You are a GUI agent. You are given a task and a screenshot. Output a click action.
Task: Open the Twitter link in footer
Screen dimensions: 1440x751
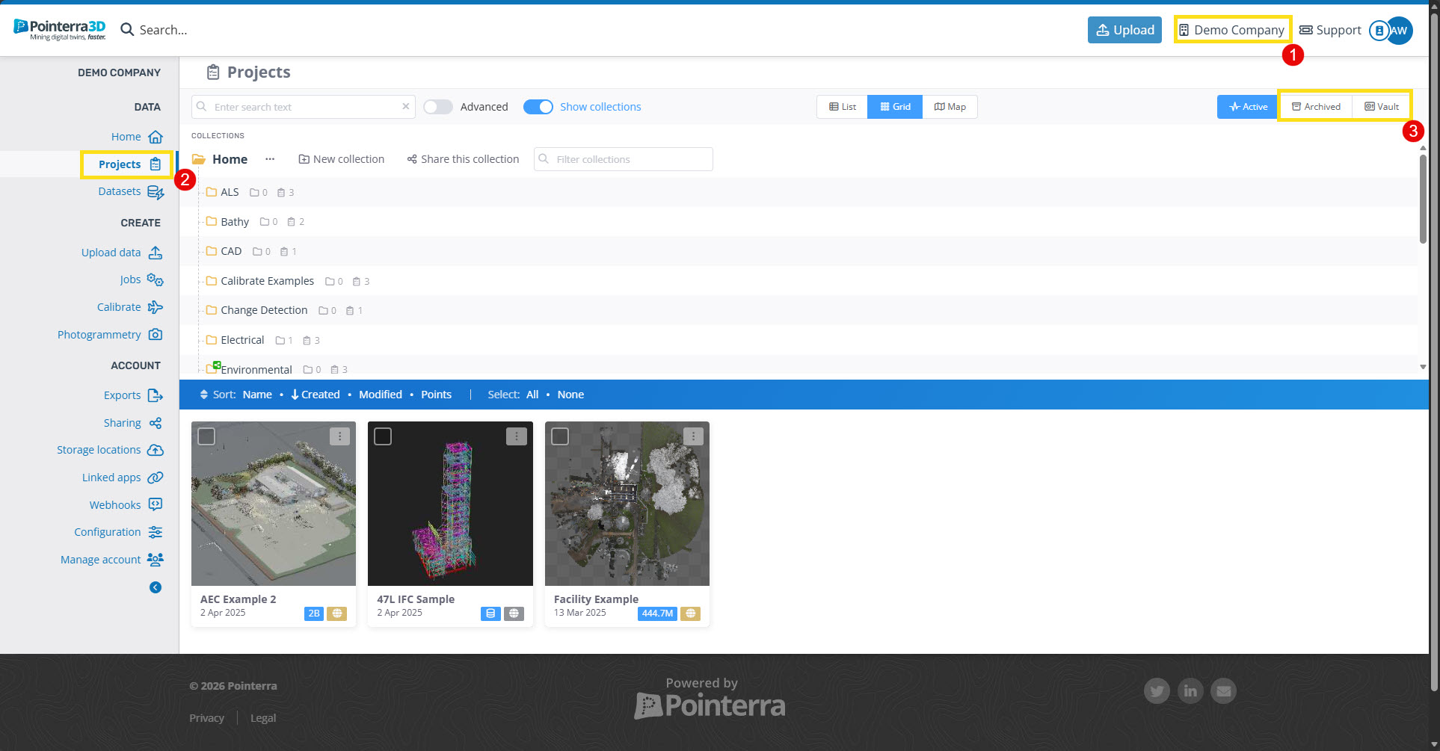tap(1156, 691)
